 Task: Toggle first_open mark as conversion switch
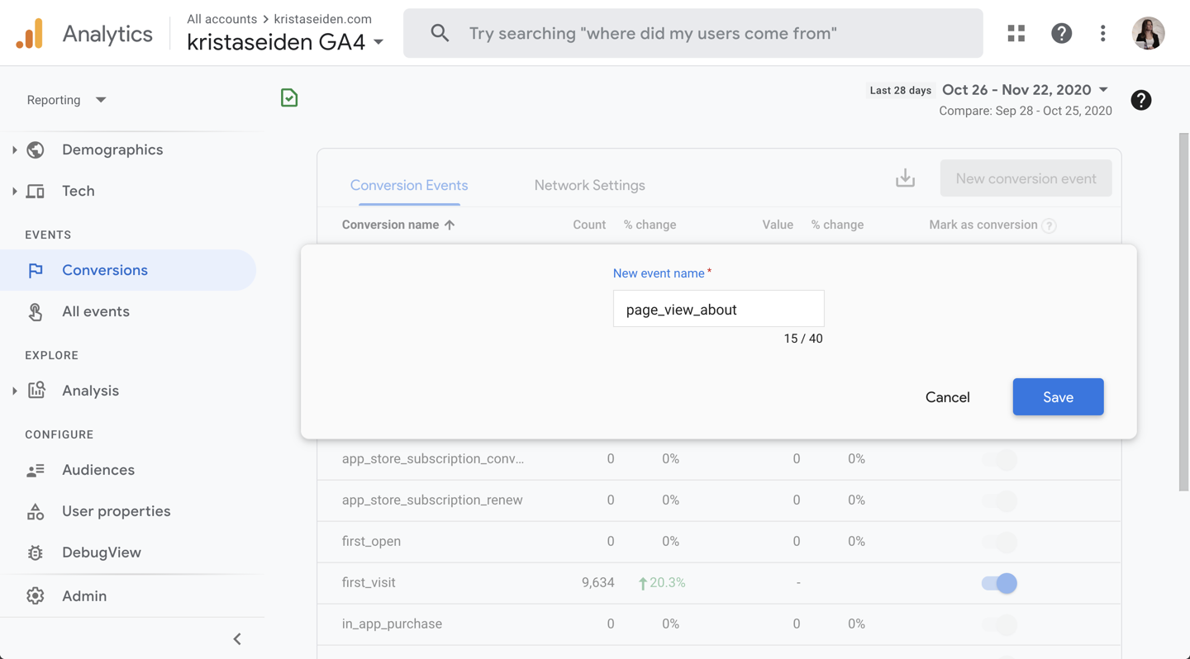999,542
